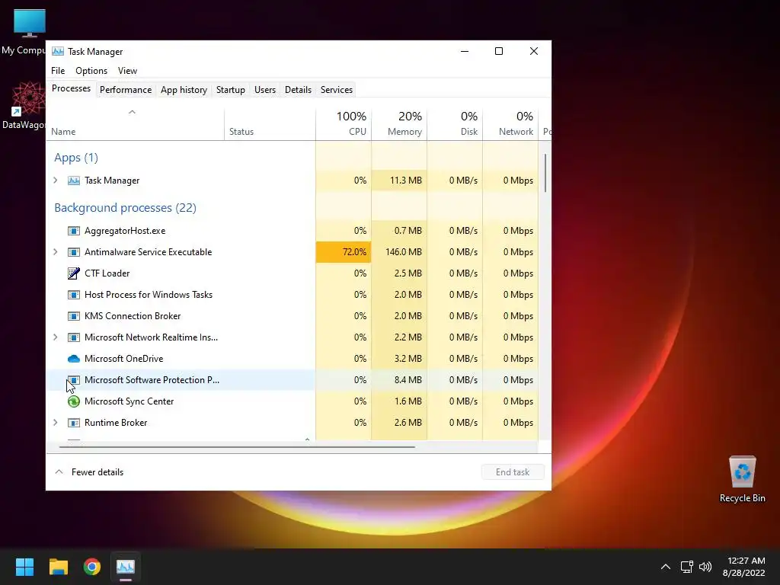
Task: Select the Background processes (22) group header
Action: tap(126, 208)
